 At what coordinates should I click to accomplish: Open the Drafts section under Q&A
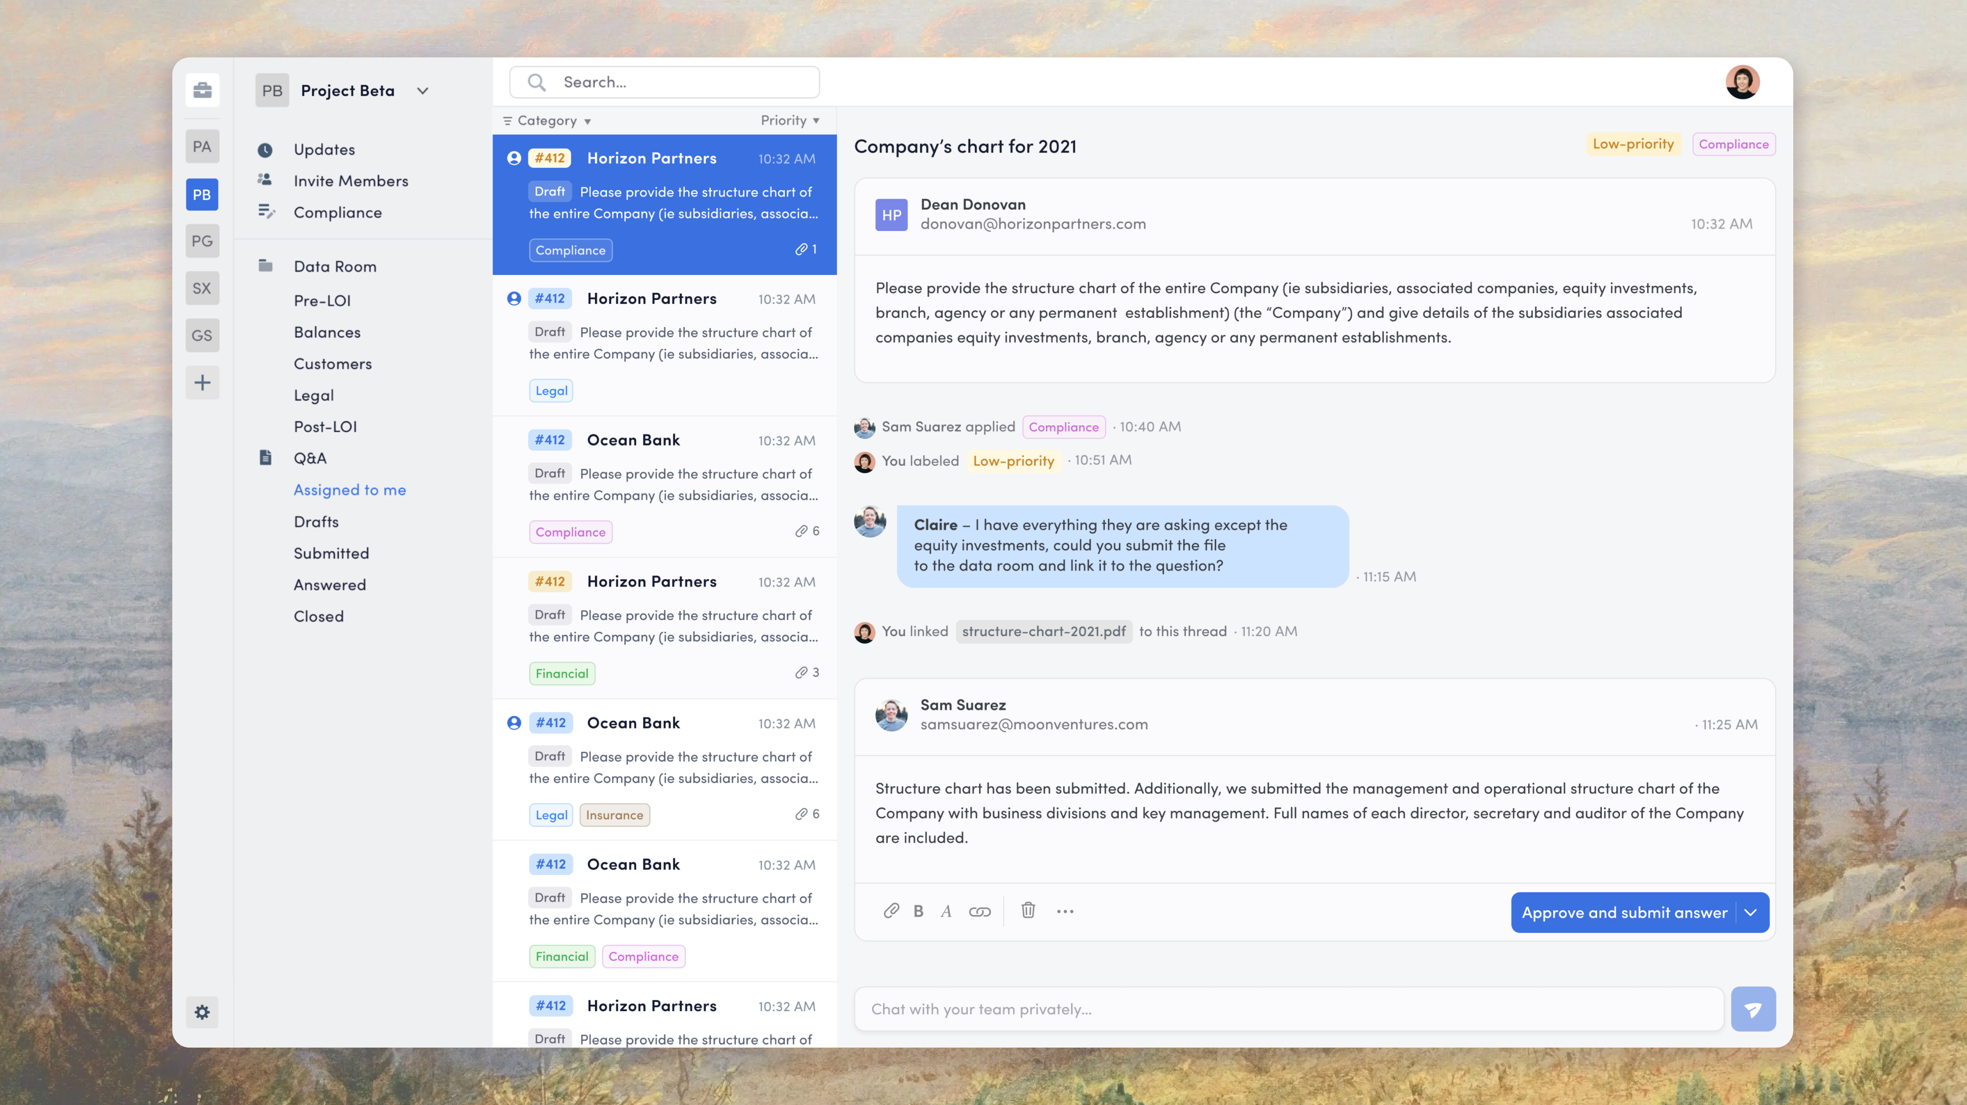316,522
